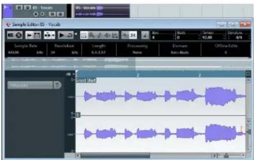This screenshot has height=160, width=254.
Task: Click the Signature 4/4 field
Action: 239,37
